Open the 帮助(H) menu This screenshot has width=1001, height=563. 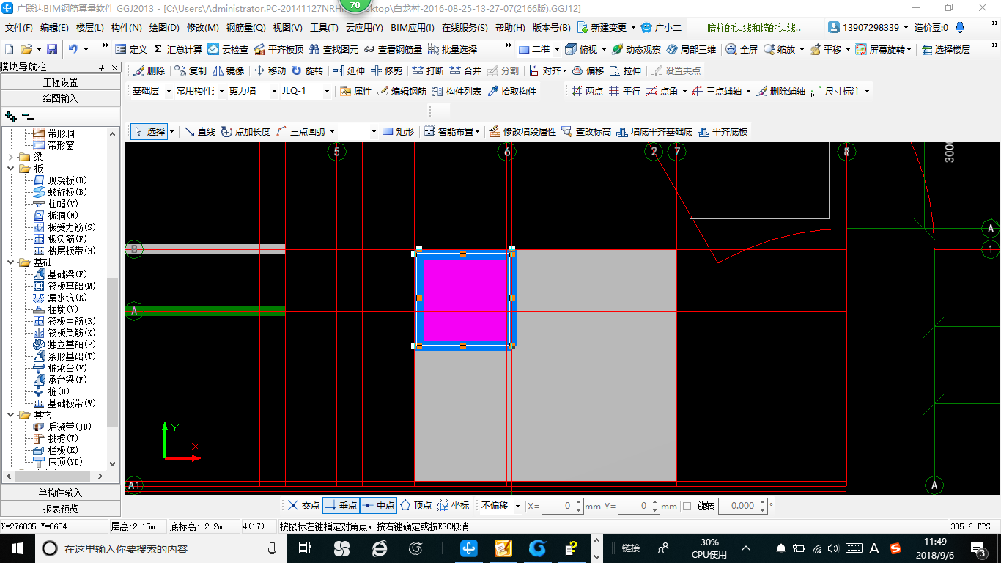coord(510,28)
